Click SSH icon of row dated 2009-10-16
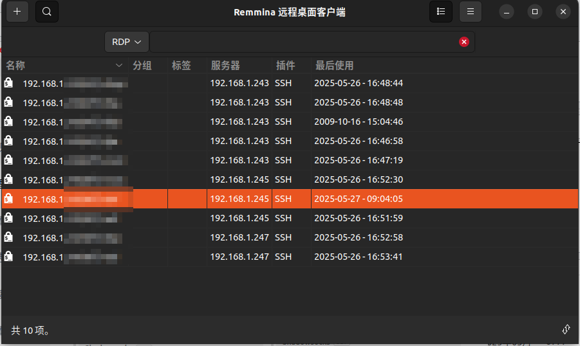Image resolution: width=580 pixels, height=346 pixels. point(8,122)
